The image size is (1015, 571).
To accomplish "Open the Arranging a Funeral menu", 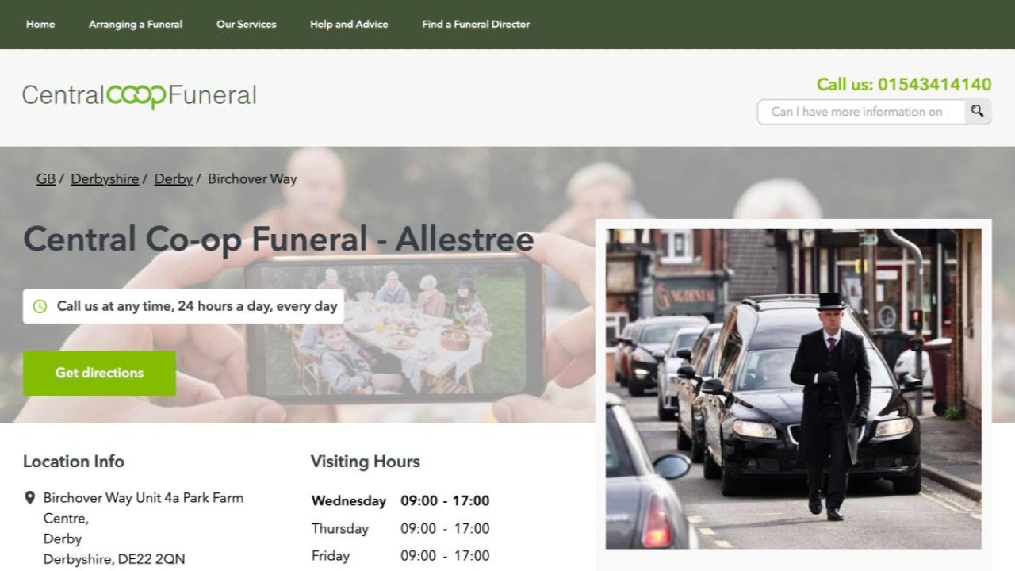I will (136, 25).
